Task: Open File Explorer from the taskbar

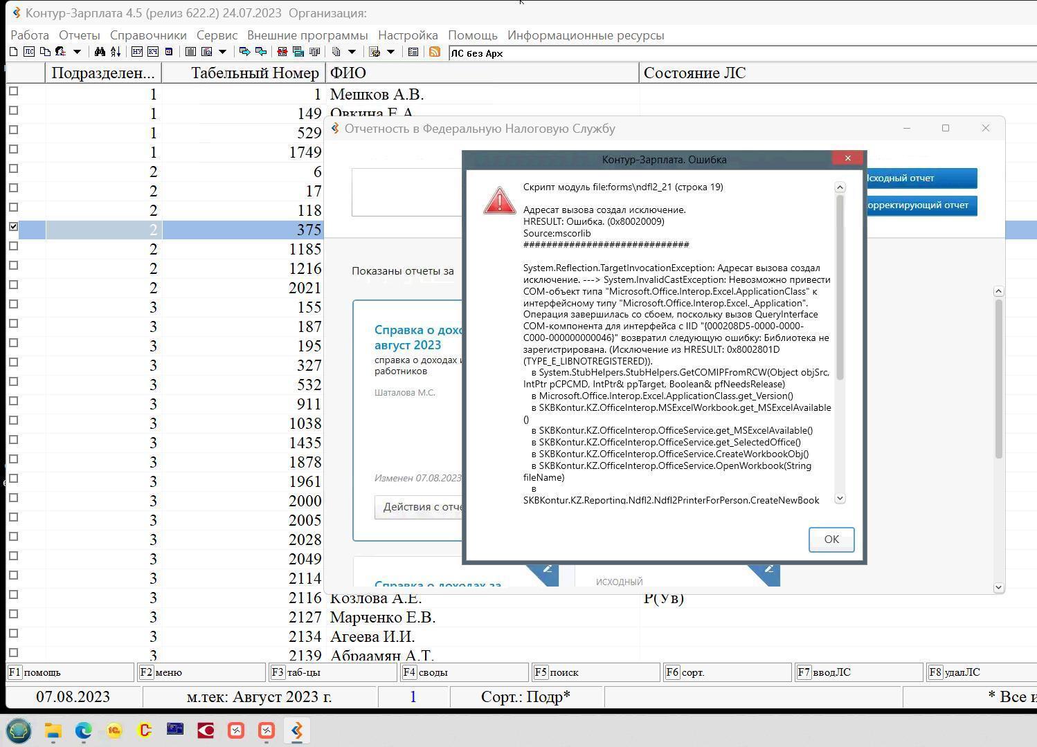Action: coord(53,730)
